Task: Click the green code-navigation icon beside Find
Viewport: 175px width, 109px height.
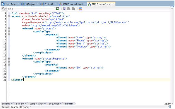Action: (58, 9)
